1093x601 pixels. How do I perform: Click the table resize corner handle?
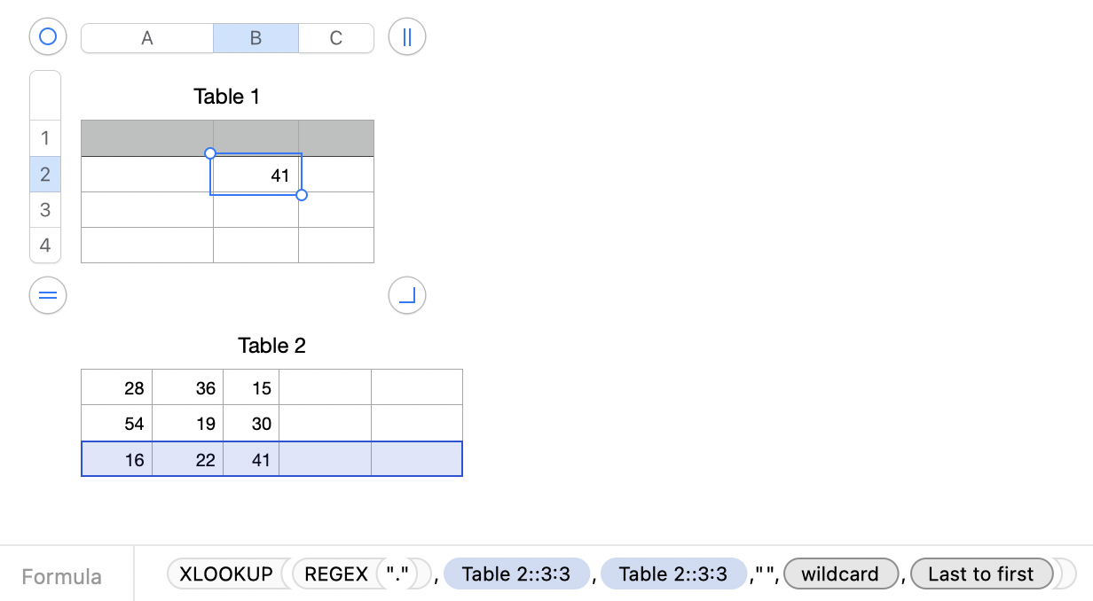click(x=407, y=295)
